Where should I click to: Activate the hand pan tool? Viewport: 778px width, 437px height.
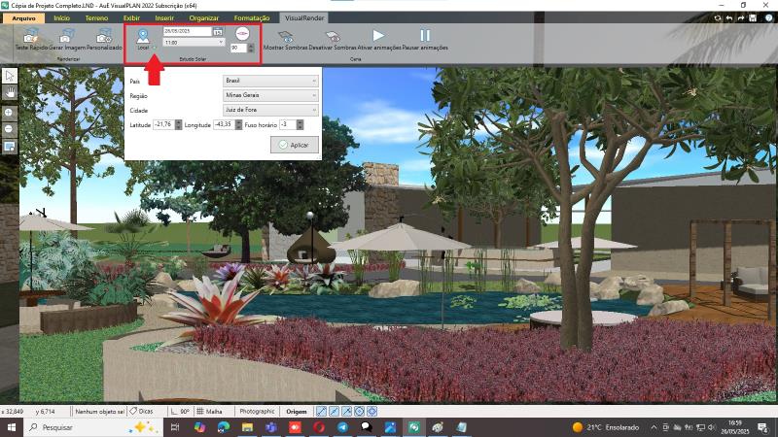pos(9,92)
